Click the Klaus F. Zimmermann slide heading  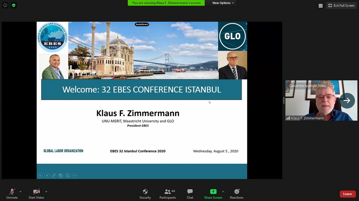[138, 113]
